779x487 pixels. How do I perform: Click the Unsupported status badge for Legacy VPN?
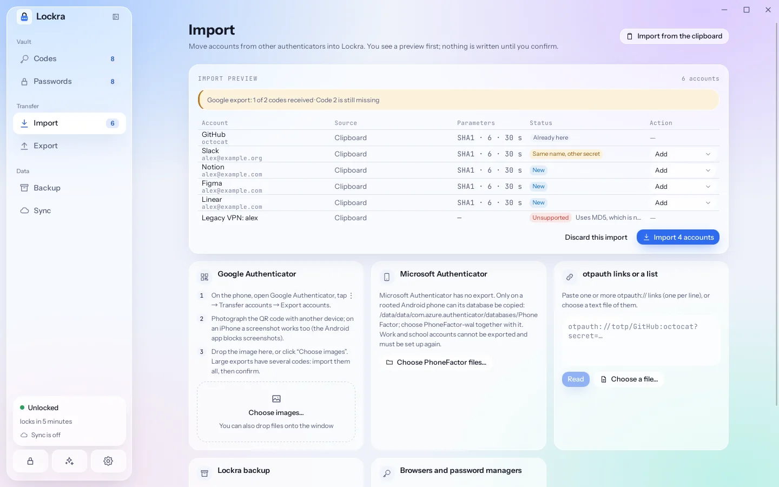550,218
